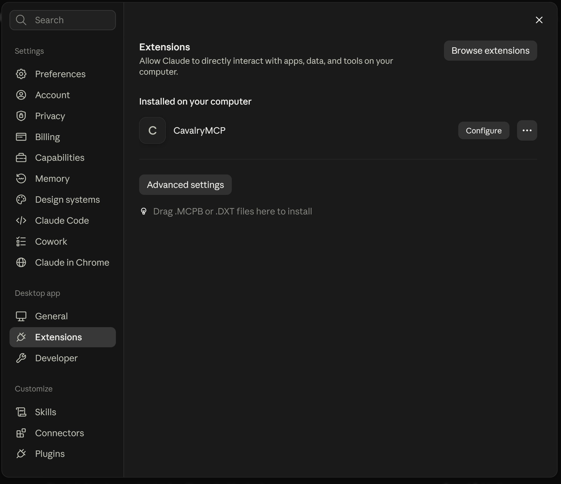The width and height of the screenshot is (561, 484).
Task: Click the Connectors blocks icon
Action: click(21, 433)
